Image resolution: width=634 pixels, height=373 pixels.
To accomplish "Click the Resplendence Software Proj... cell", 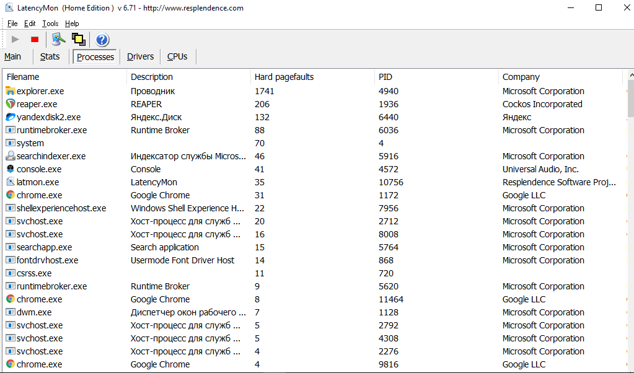I will pos(559,182).
